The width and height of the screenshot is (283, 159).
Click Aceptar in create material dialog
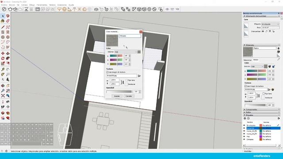[117, 96]
